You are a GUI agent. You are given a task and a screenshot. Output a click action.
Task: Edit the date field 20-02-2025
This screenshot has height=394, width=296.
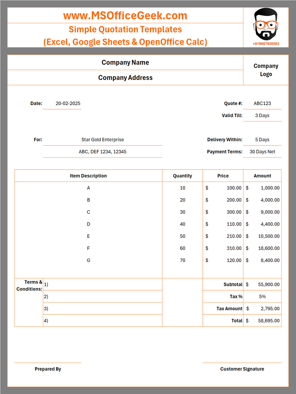tap(68, 104)
